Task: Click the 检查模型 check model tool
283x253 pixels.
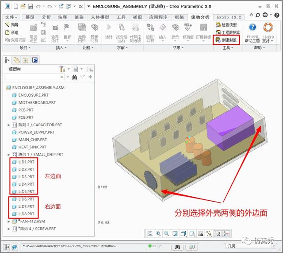Action: (x=226, y=25)
